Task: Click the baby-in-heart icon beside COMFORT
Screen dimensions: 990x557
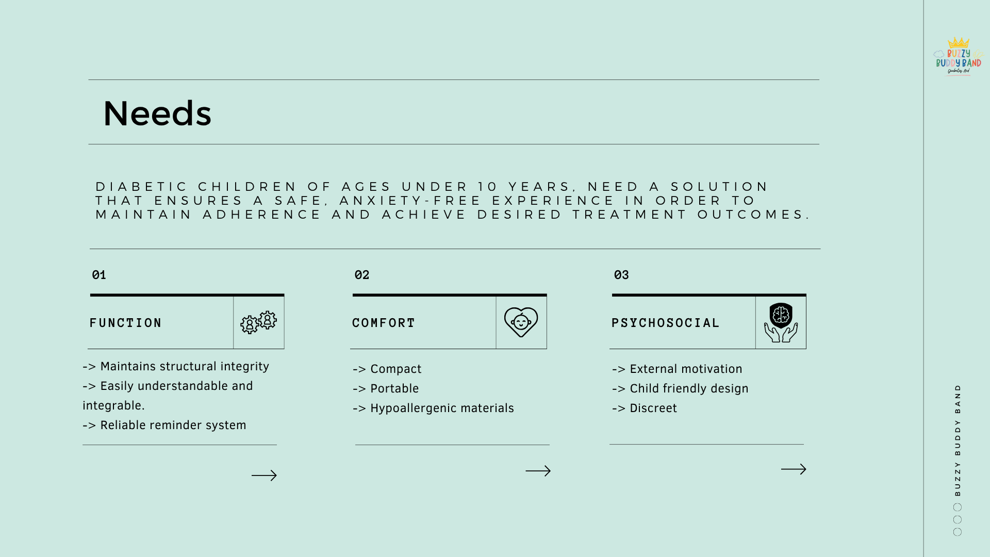Action: pyautogui.click(x=521, y=322)
